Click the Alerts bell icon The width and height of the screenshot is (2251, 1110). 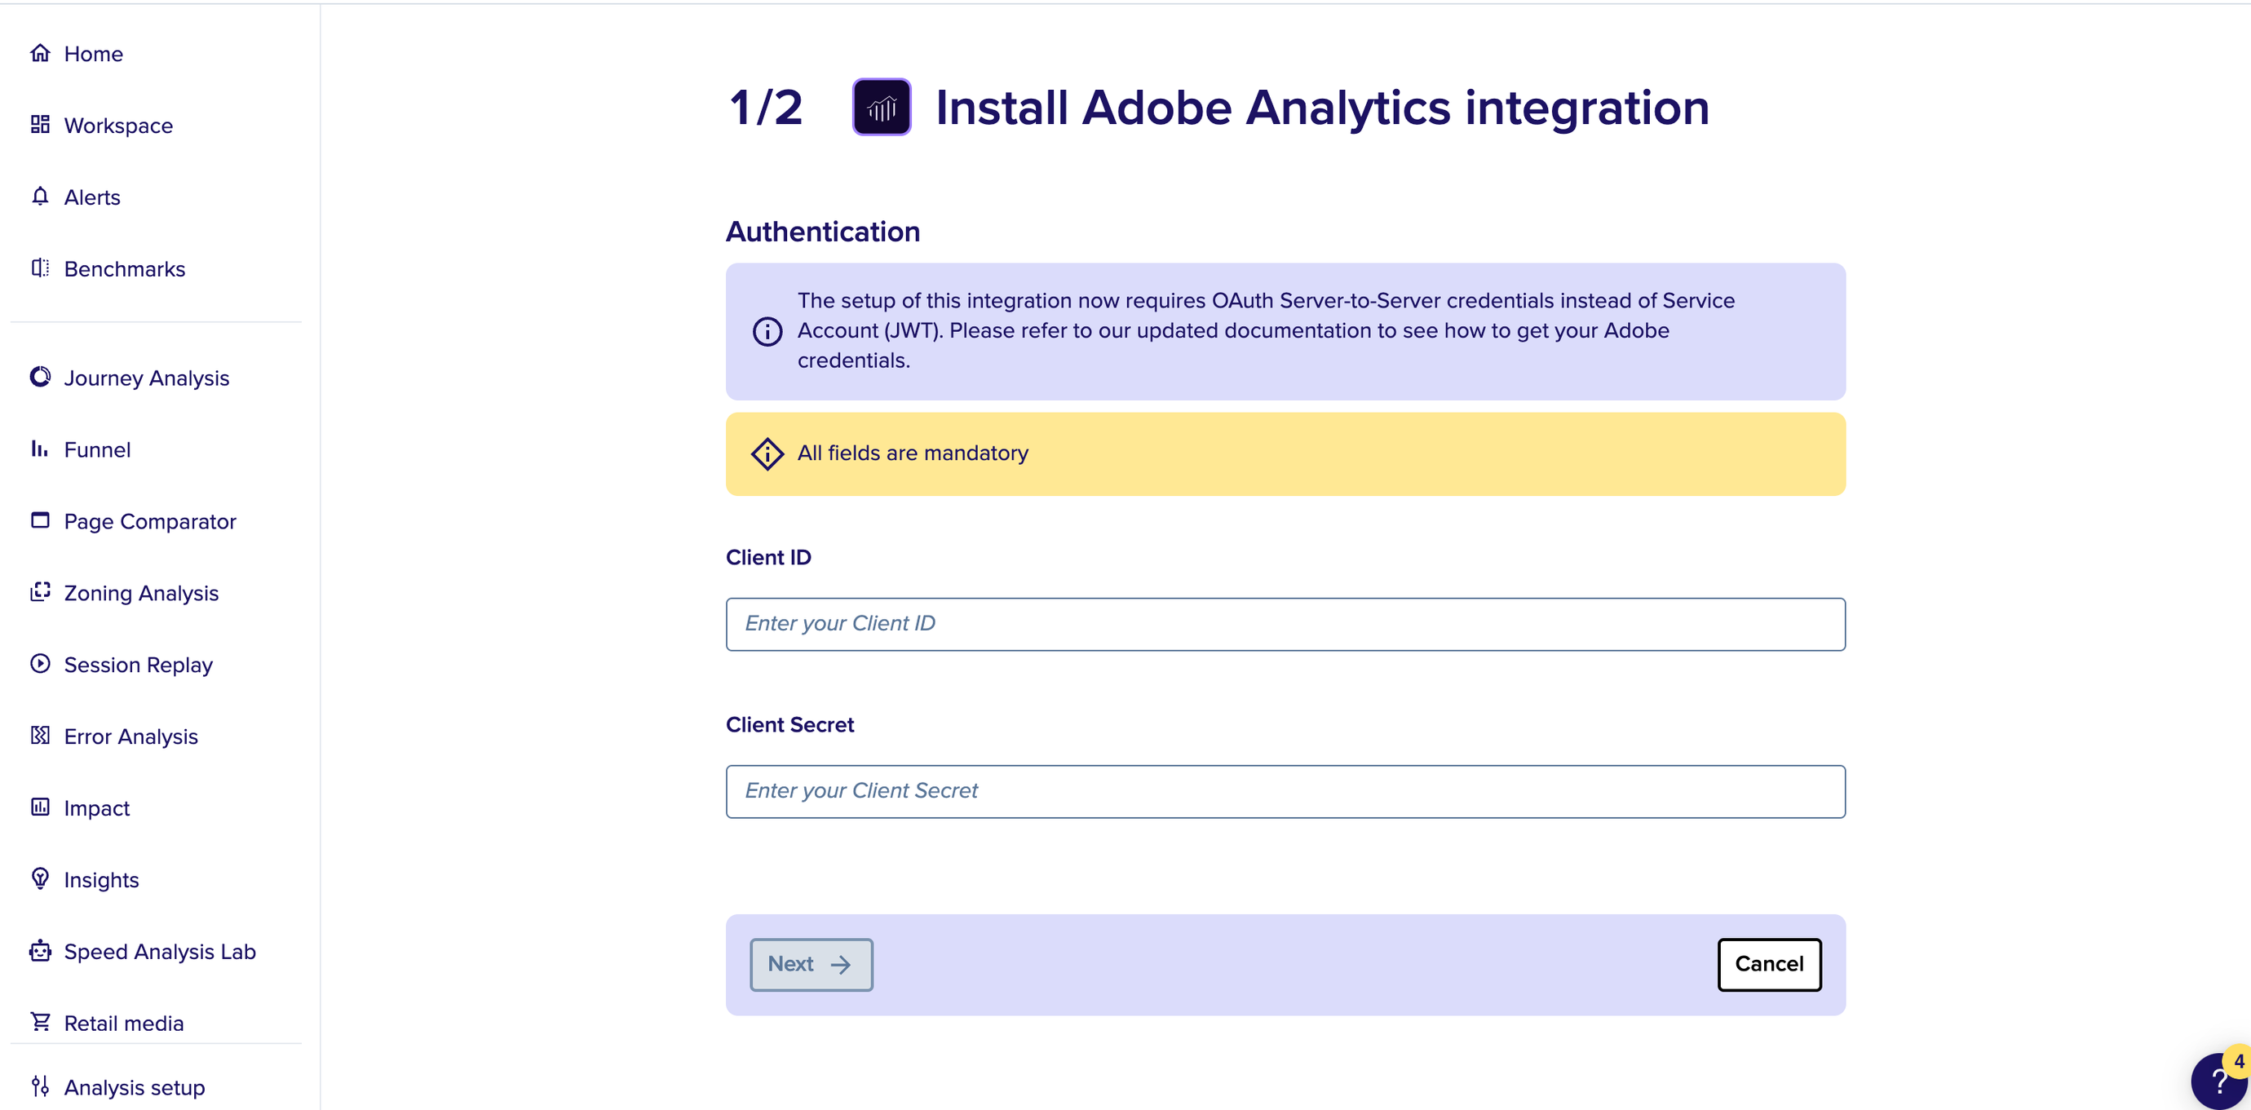(x=40, y=197)
